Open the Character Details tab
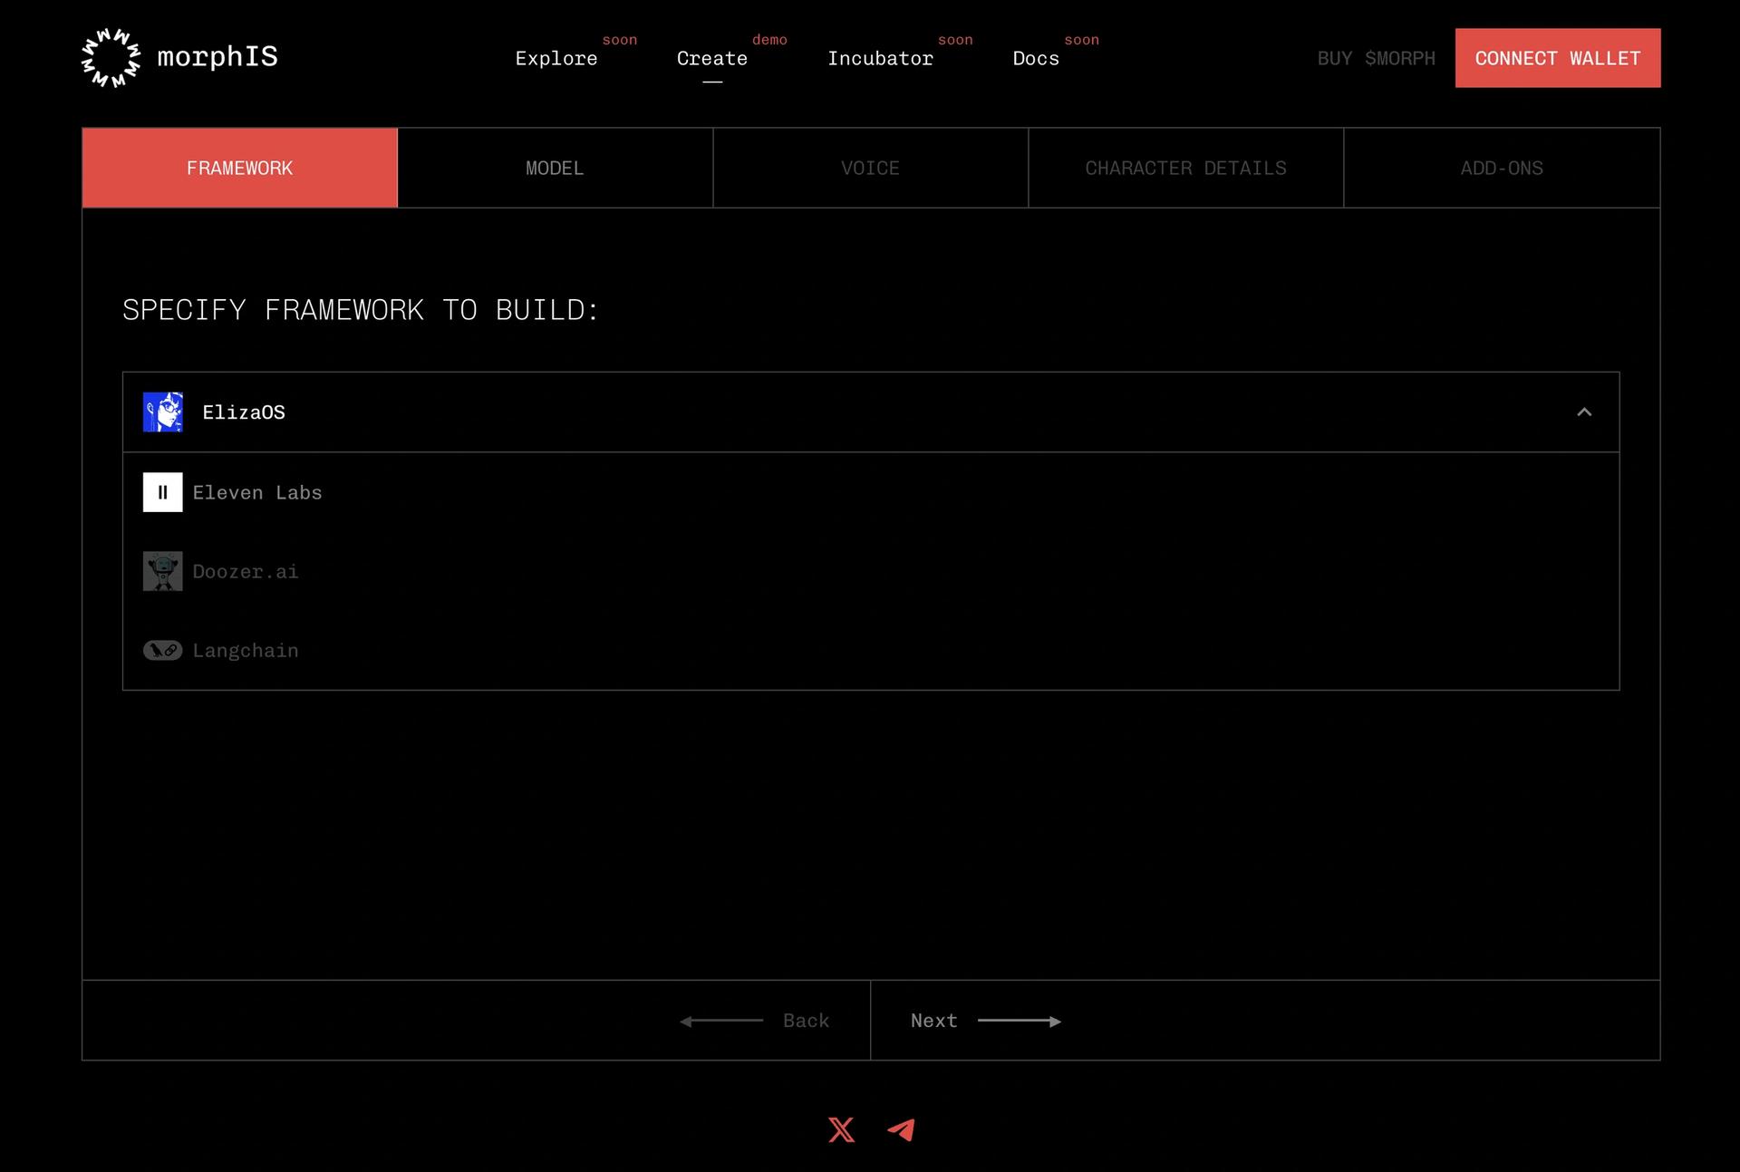The image size is (1740, 1172). [1186, 168]
